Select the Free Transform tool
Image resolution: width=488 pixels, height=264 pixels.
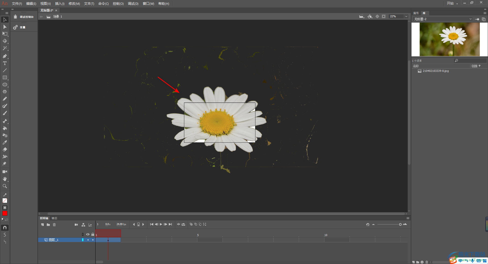tap(5, 34)
